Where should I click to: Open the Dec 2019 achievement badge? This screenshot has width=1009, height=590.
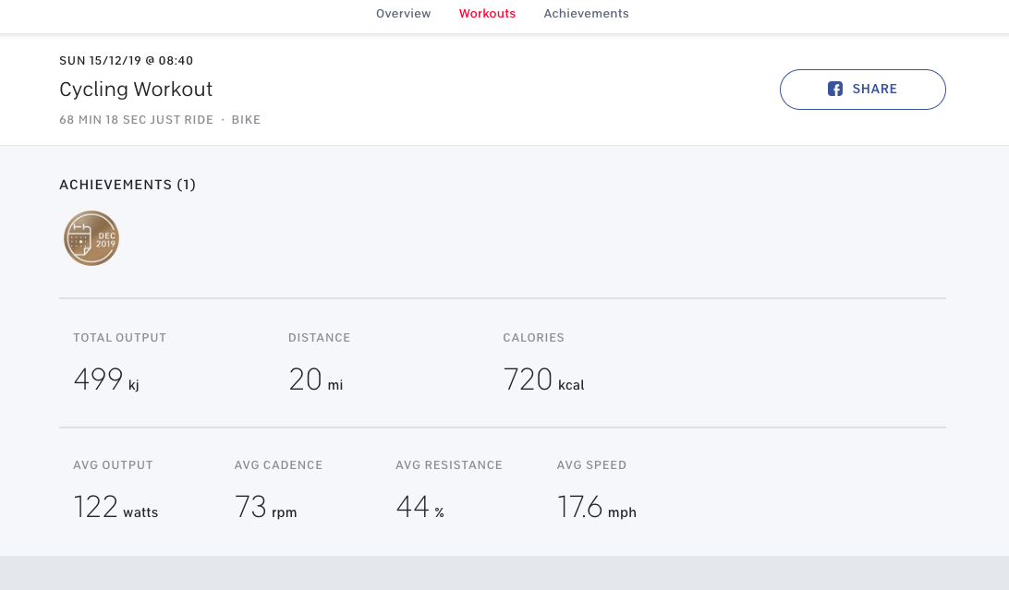(91, 238)
